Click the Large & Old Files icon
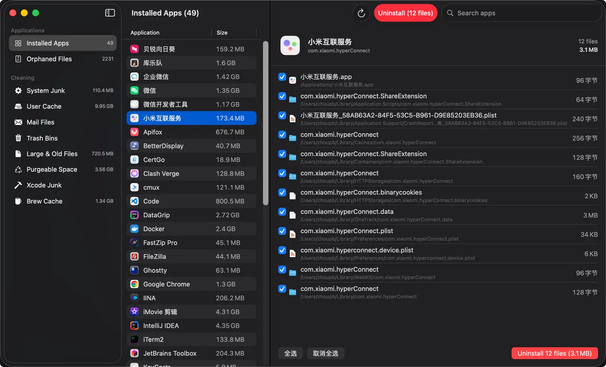606x367 pixels. click(18, 154)
